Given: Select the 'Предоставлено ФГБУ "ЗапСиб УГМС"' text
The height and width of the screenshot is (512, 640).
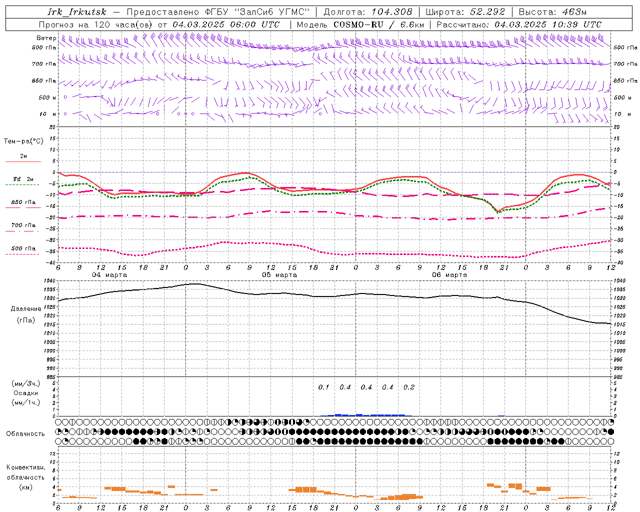Looking at the screenshot, I should click(x=218, y=12).
